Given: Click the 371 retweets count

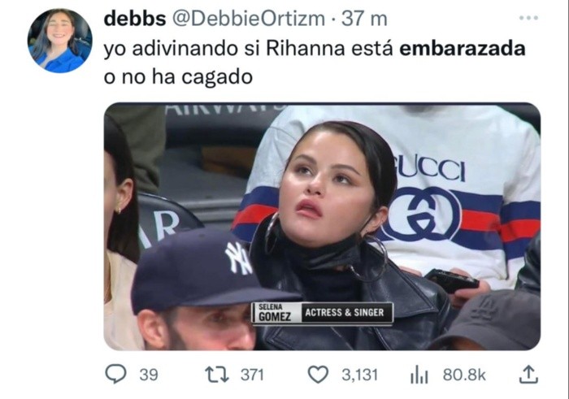Looking at the screenshot, I should click(252, 375).
